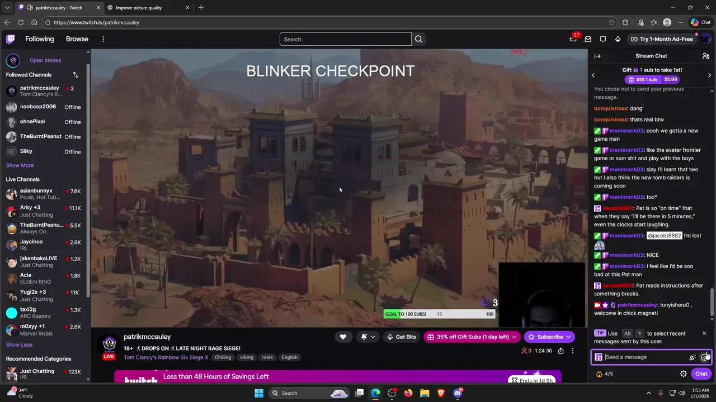Send message with the Chat button
The height and width of the screenshot is (402, 716).
(701, 374)
